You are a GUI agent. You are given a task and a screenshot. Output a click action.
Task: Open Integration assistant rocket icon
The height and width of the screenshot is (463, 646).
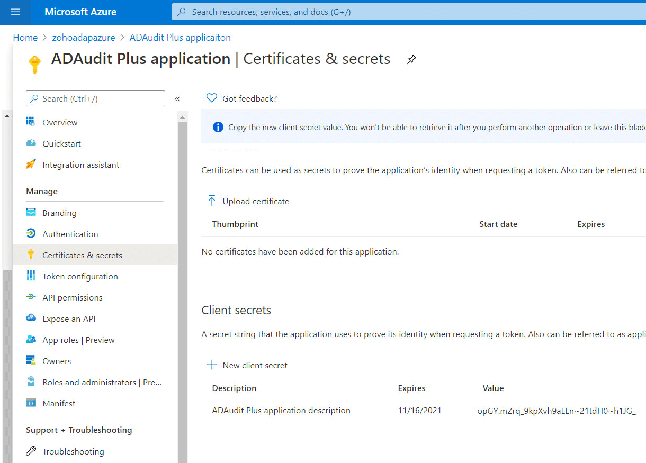tap(31, 165)
